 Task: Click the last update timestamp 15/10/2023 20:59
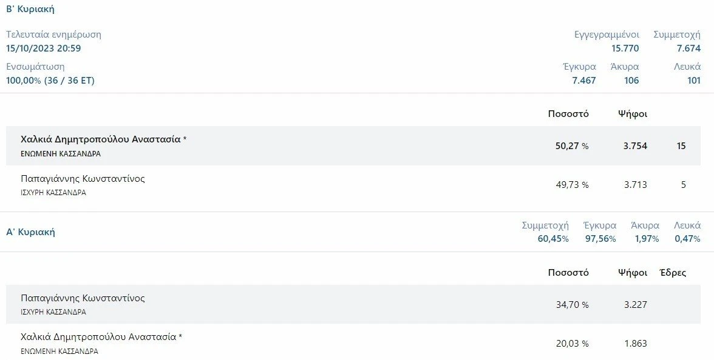[x=44, y=48]
